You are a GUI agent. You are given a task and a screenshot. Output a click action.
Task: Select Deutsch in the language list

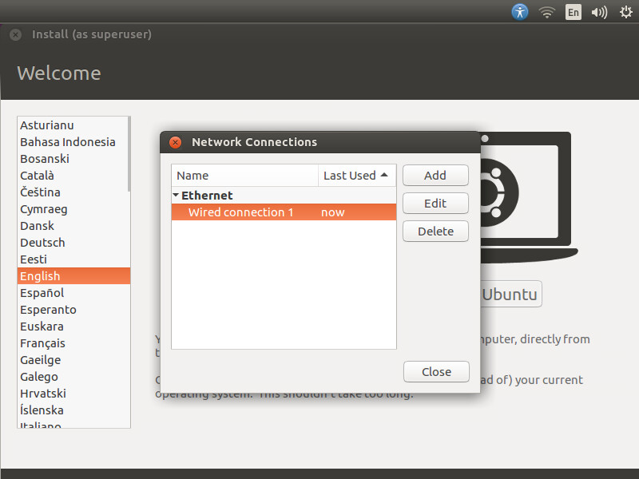(x=42, y=243)
